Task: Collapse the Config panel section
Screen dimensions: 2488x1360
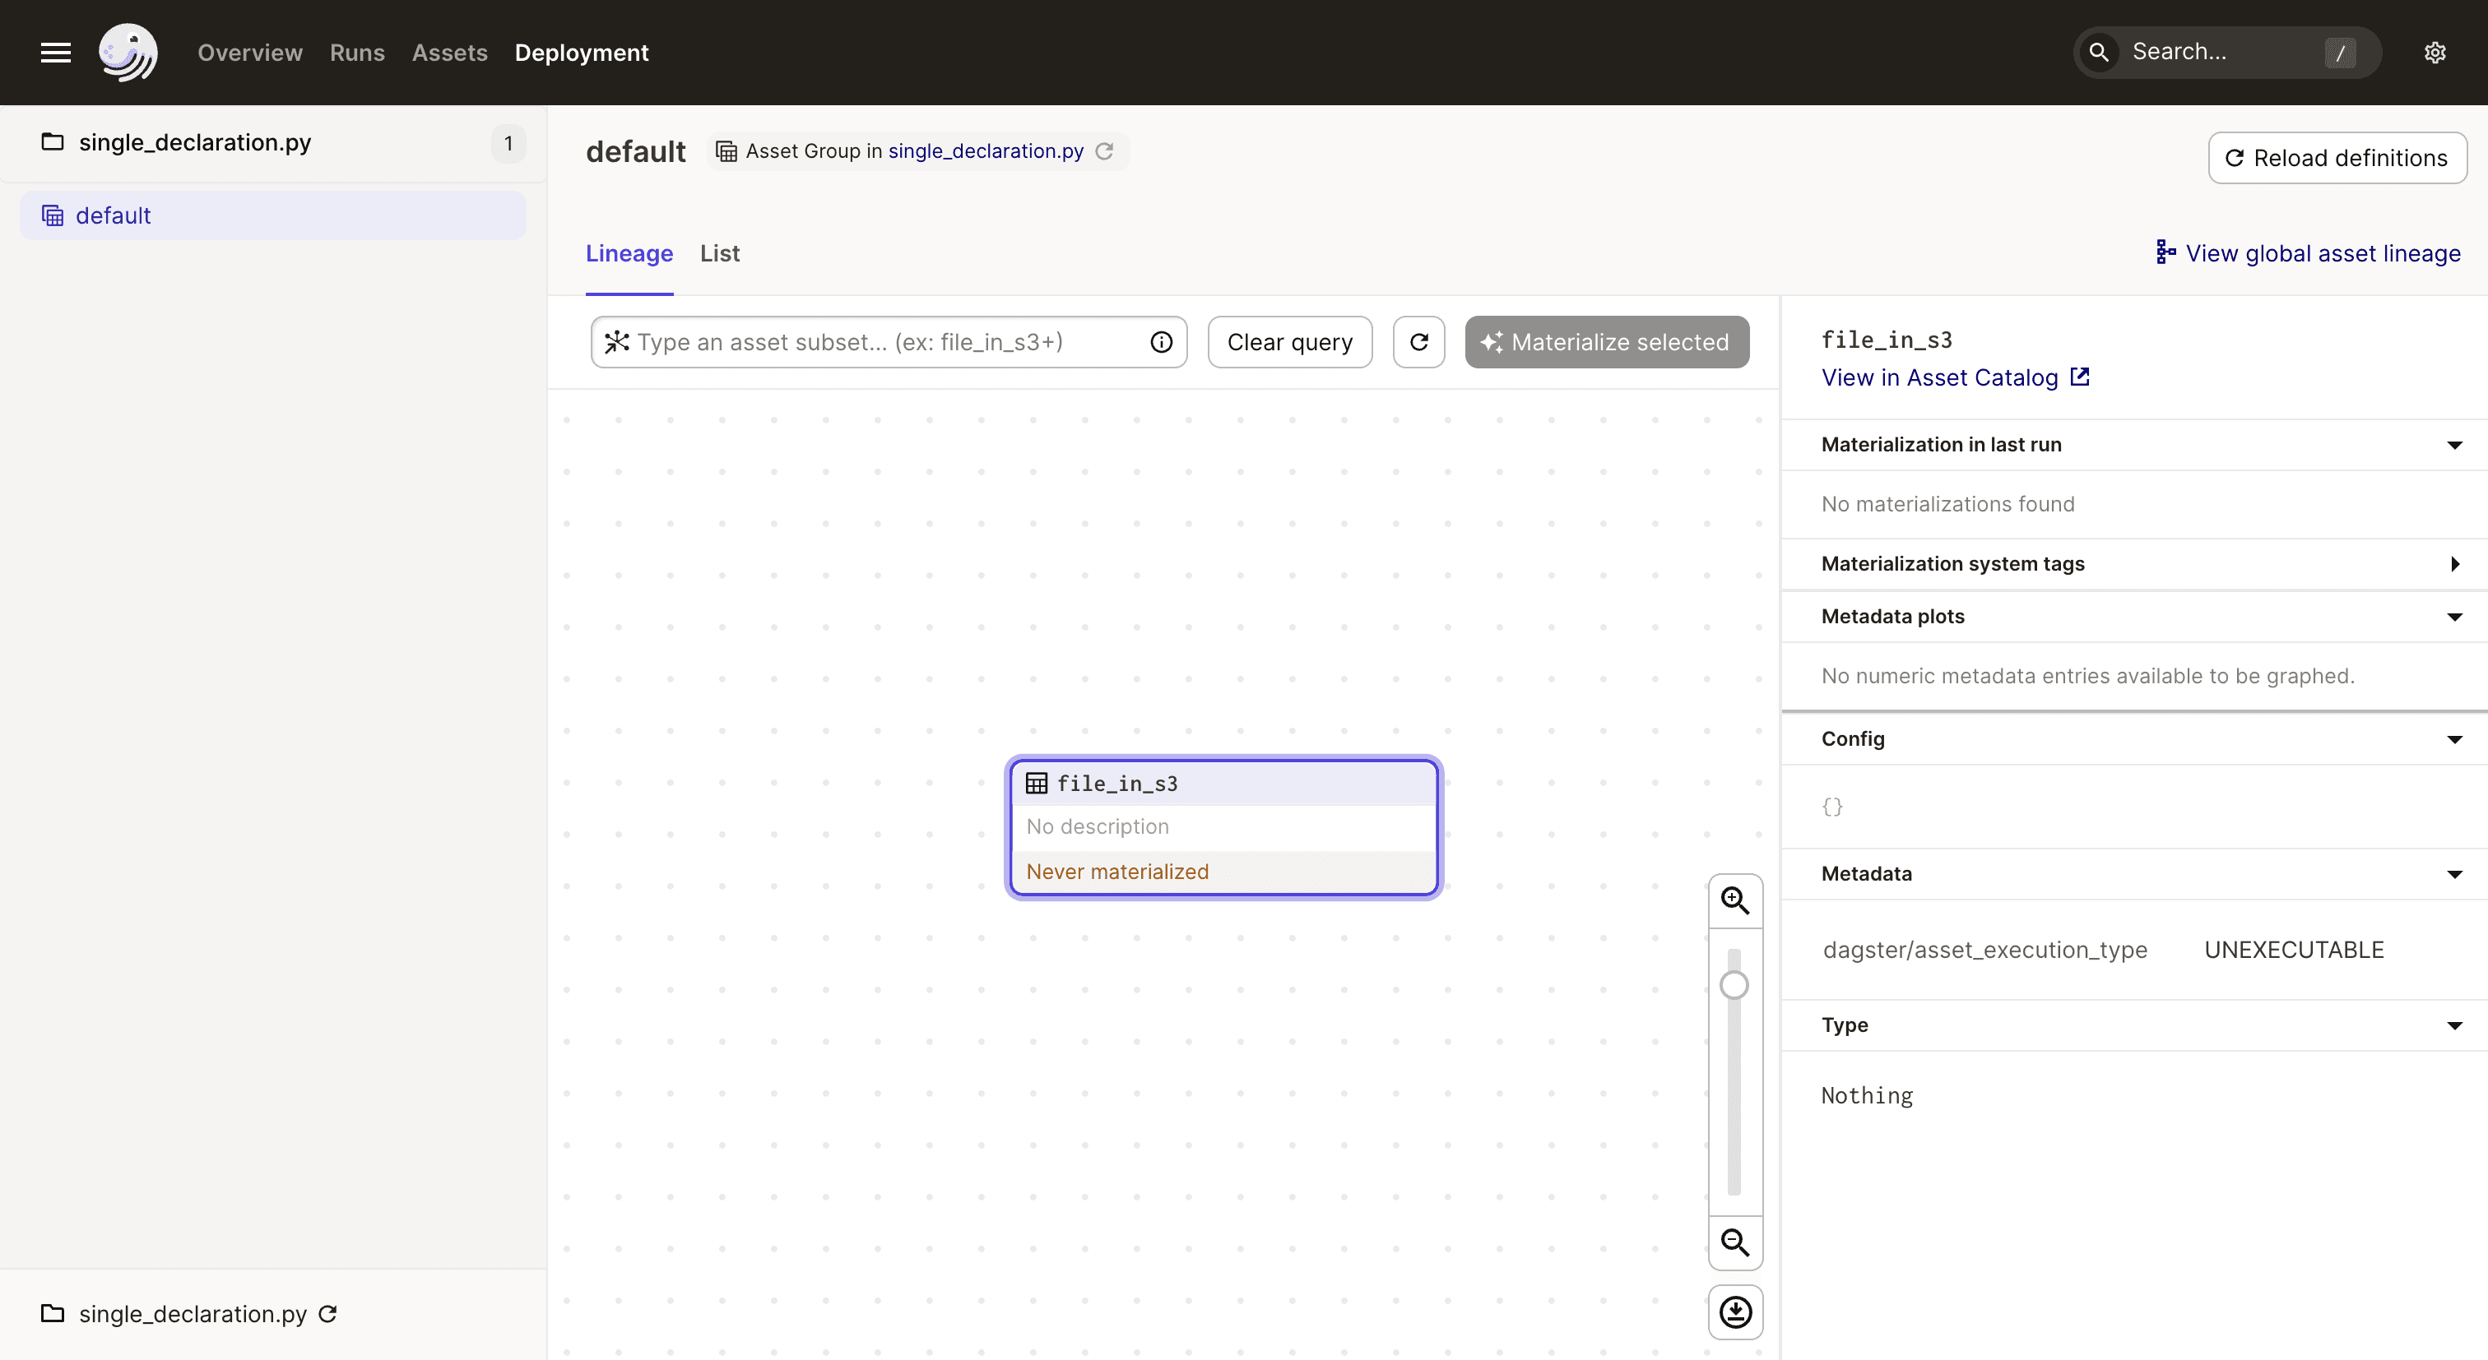Action: (2454, 739)
